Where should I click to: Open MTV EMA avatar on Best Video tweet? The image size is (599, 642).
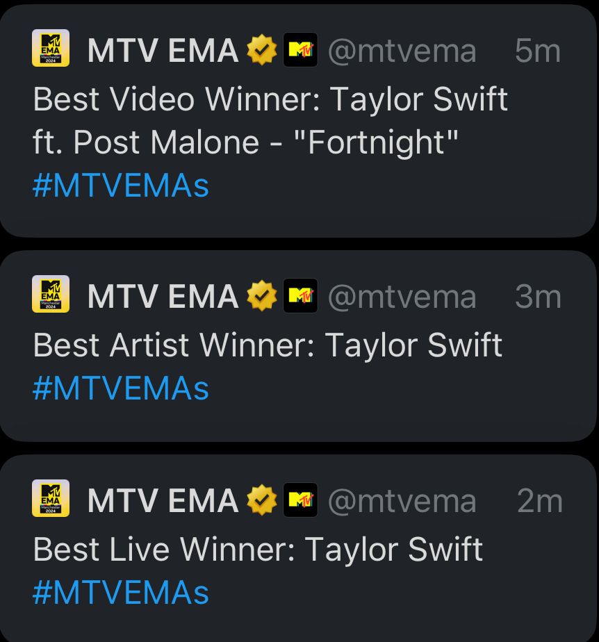pyautogui.click(x=51, y=48)
